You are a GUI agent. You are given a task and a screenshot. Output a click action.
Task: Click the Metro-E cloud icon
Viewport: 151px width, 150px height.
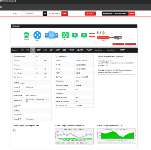pos(51,35)
